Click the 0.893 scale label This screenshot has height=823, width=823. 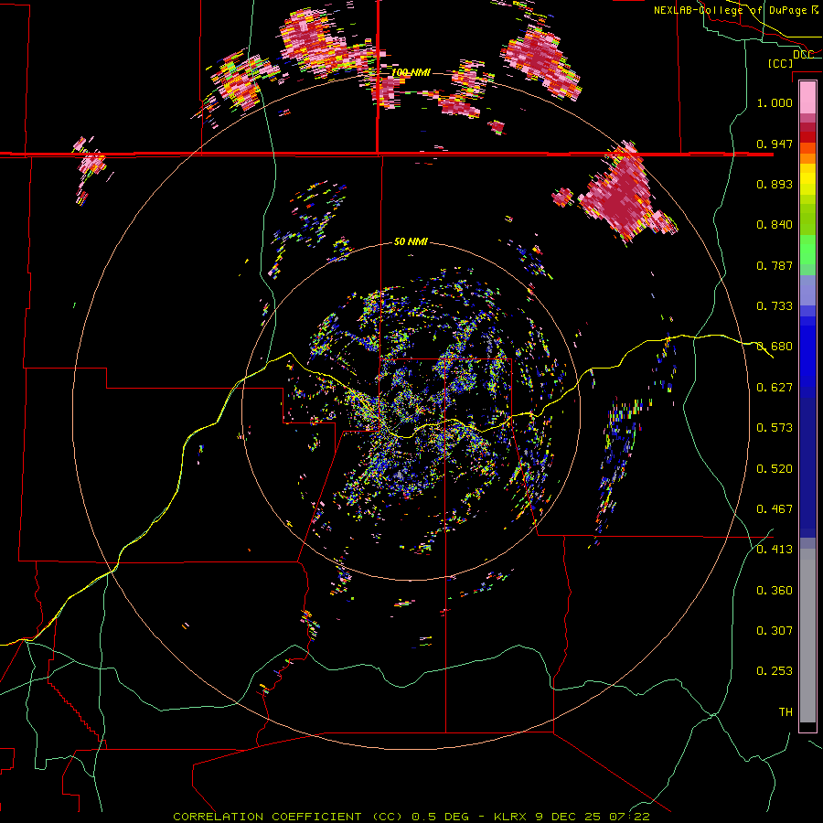[x=775, y=184]
